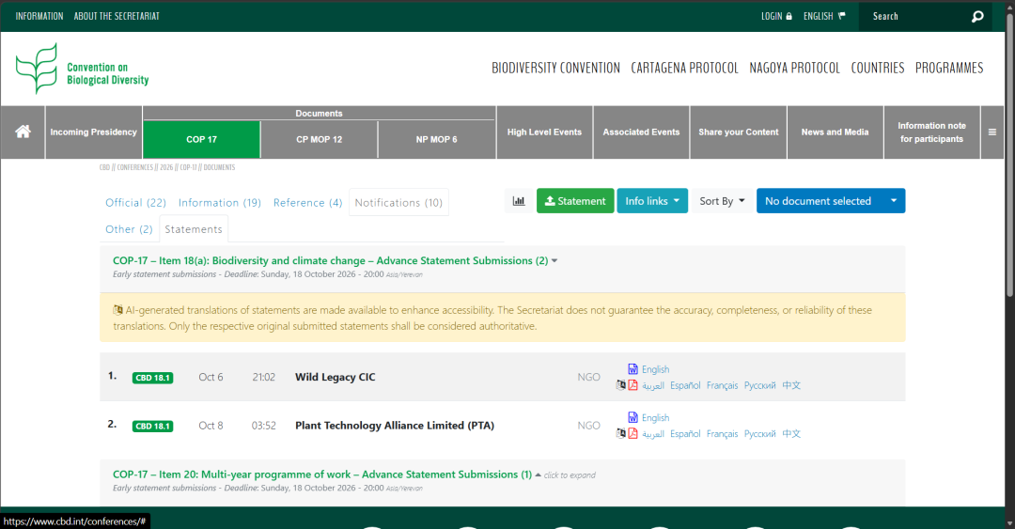Click the CBD 18.1 badge in Plant Technology row

pyautogui.click(x=153, y=426)
